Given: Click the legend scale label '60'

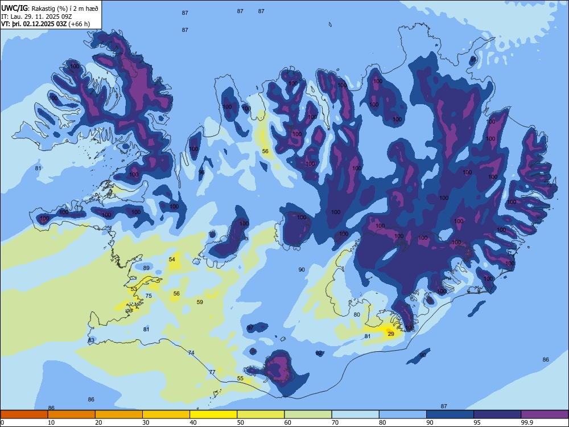Looking at the screenshot, I should 288,422.
